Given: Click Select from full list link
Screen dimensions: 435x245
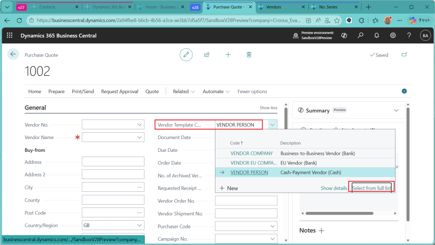Looking at the screenshot, I should (x=371, y=188).
